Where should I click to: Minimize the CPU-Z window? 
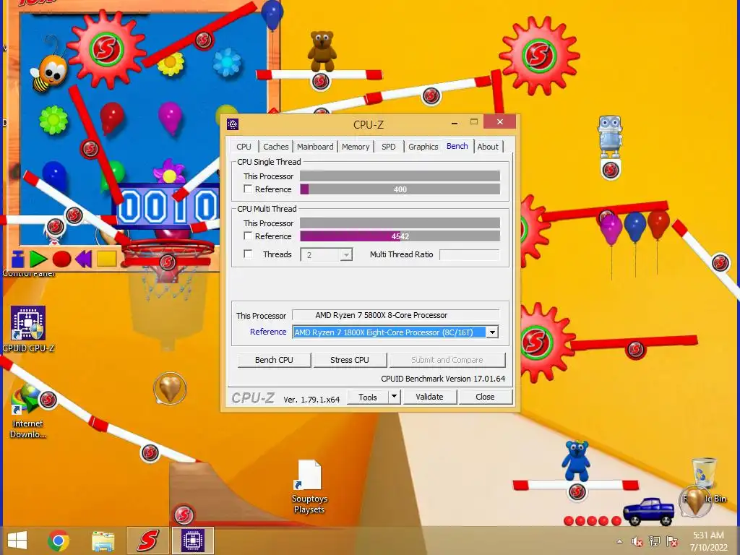[455, 123]
